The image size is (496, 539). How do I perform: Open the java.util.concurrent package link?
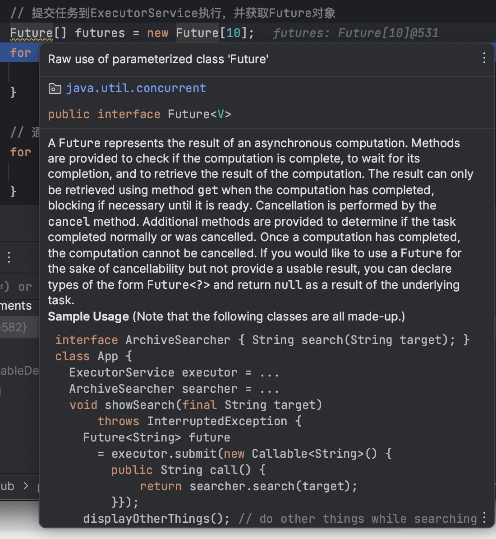point(136,88)
